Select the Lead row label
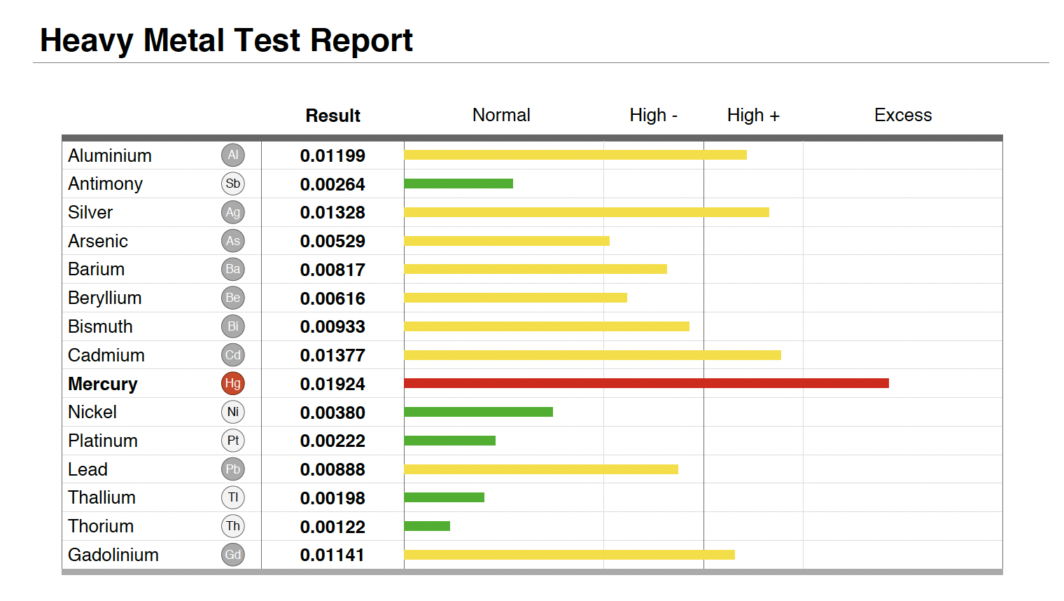 coord(87,469)
